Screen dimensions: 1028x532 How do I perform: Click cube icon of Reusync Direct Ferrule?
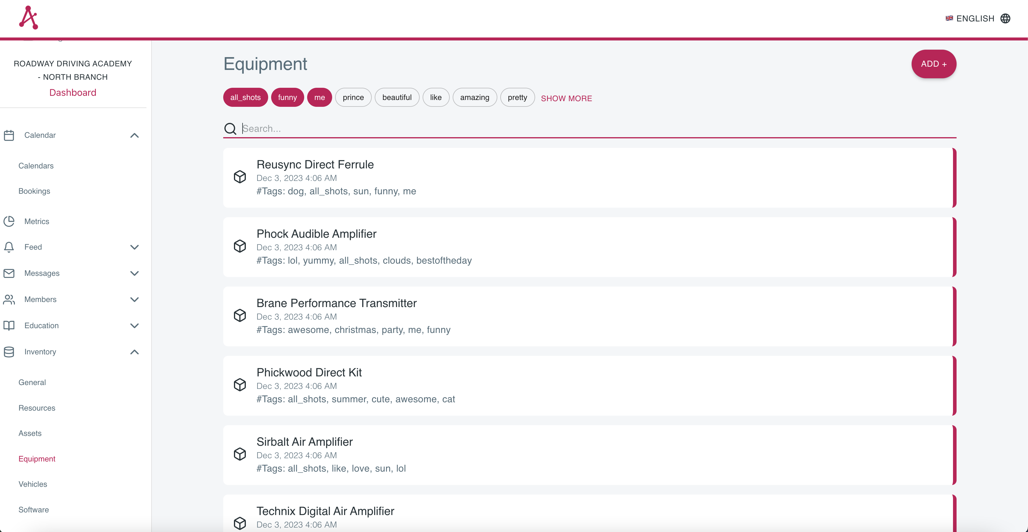[240, 177]
